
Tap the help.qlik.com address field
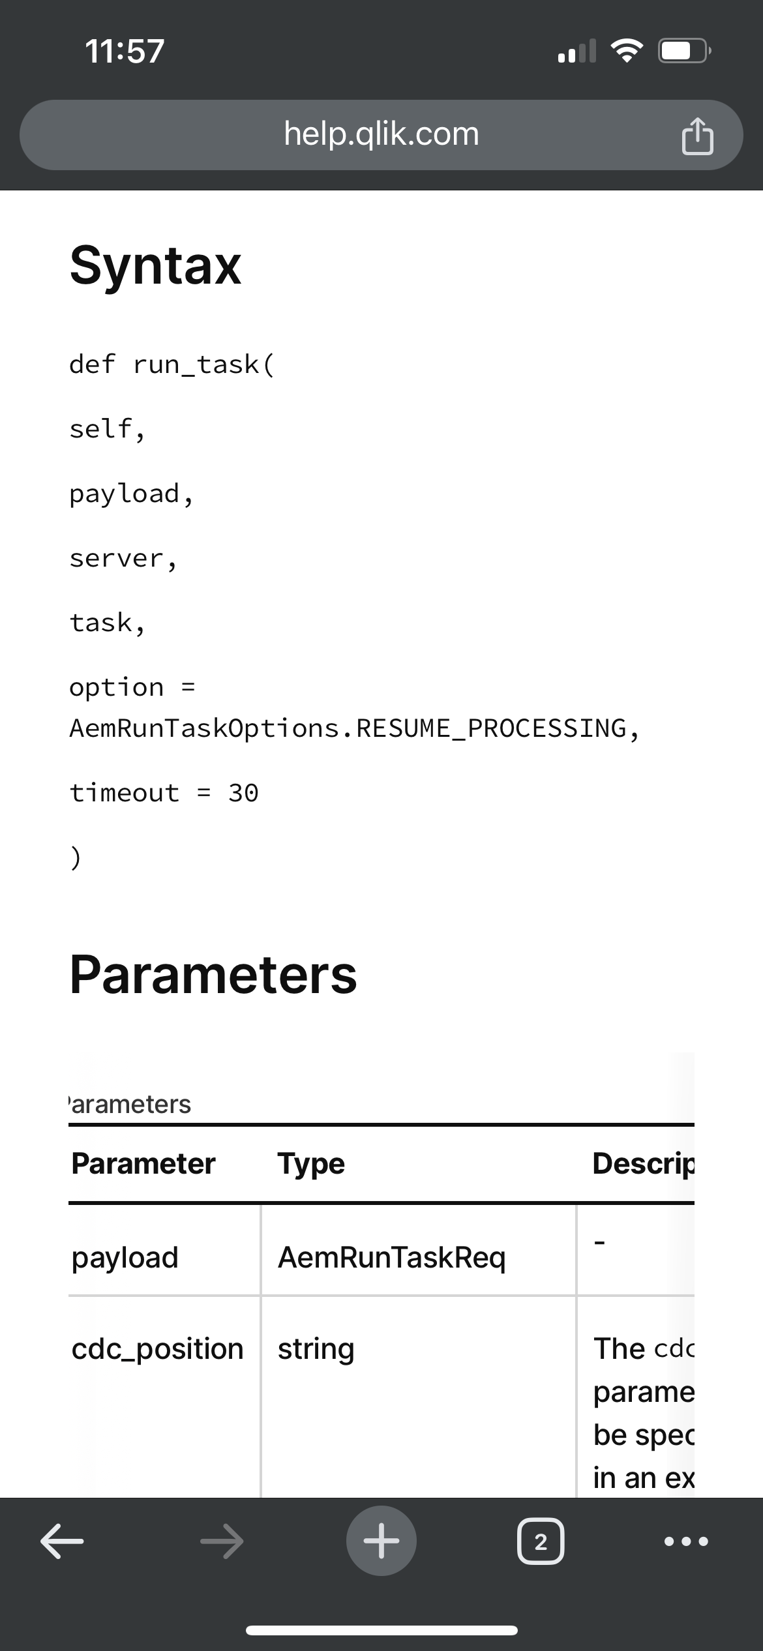point(381,134)
